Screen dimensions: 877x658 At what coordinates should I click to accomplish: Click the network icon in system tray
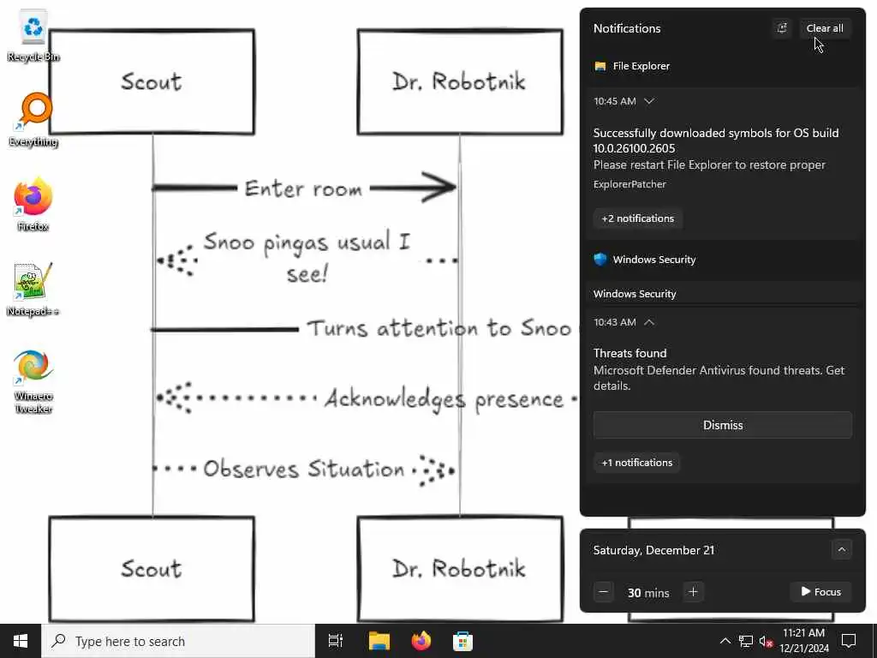coord(746,641)
